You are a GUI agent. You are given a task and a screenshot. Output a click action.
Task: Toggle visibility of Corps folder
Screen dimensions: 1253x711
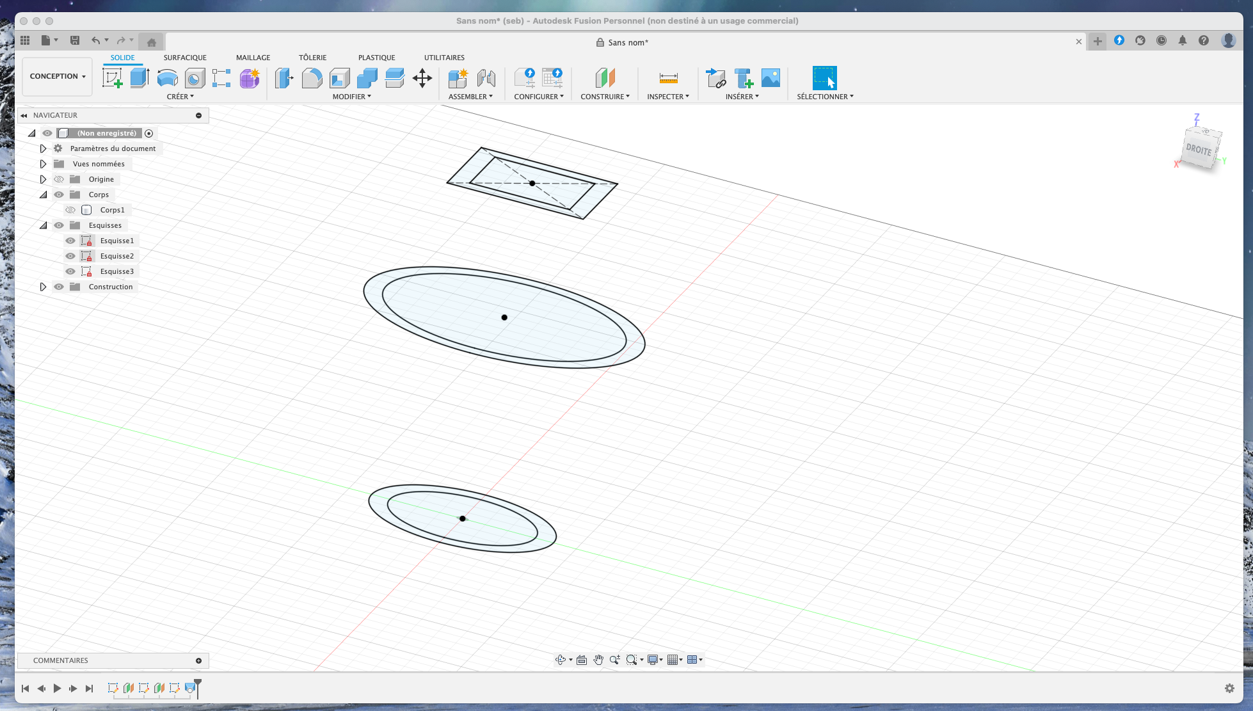coord(59,195)
